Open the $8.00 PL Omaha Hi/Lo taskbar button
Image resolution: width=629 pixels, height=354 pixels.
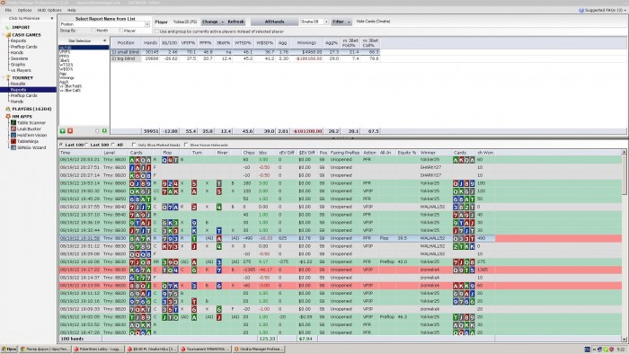[152, 350]
